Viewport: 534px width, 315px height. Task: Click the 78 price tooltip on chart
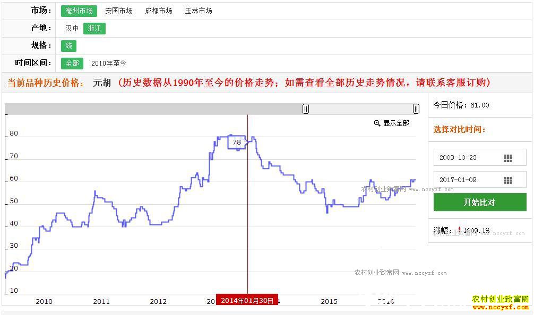[x=237, y=142]
